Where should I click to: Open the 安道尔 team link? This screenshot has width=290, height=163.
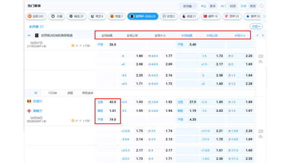pyautogui.click(x=38, y=101)
